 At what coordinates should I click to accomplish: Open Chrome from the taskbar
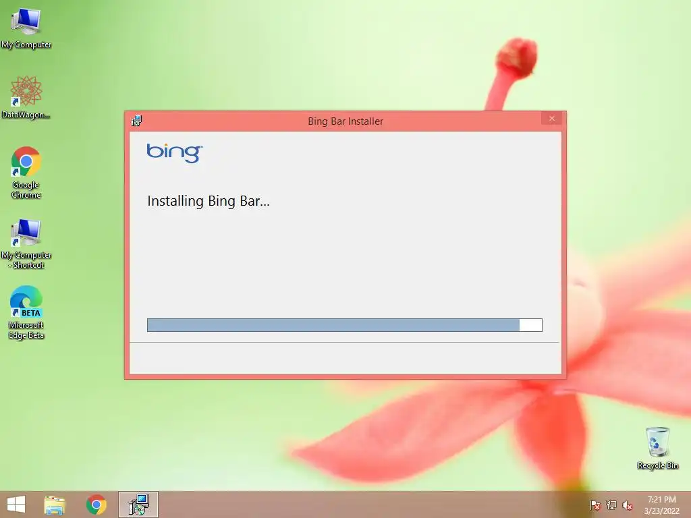96,505
